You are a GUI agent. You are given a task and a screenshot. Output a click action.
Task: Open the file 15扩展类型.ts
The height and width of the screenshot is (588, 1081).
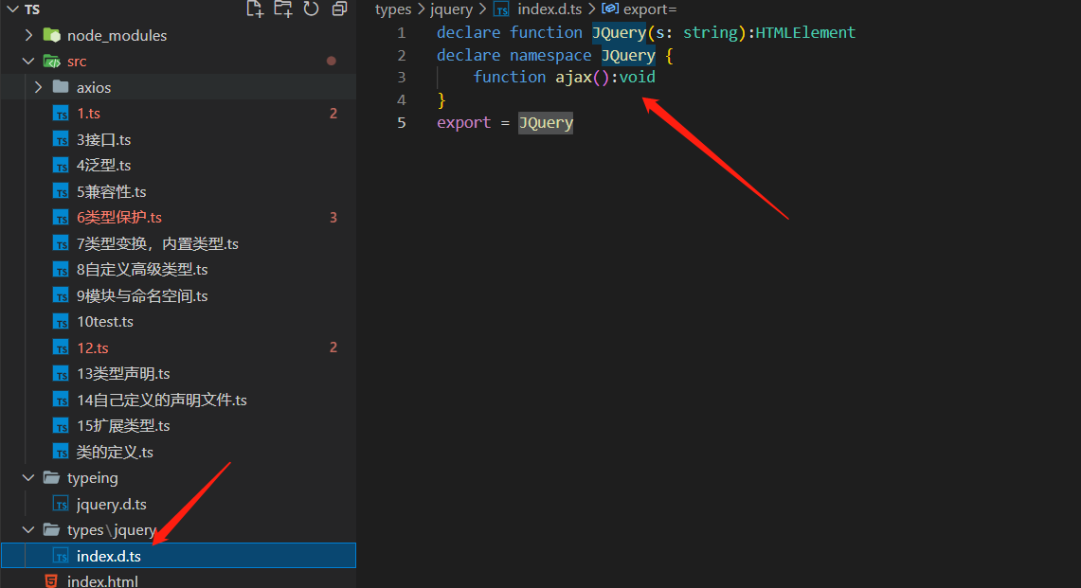[123, 426]
